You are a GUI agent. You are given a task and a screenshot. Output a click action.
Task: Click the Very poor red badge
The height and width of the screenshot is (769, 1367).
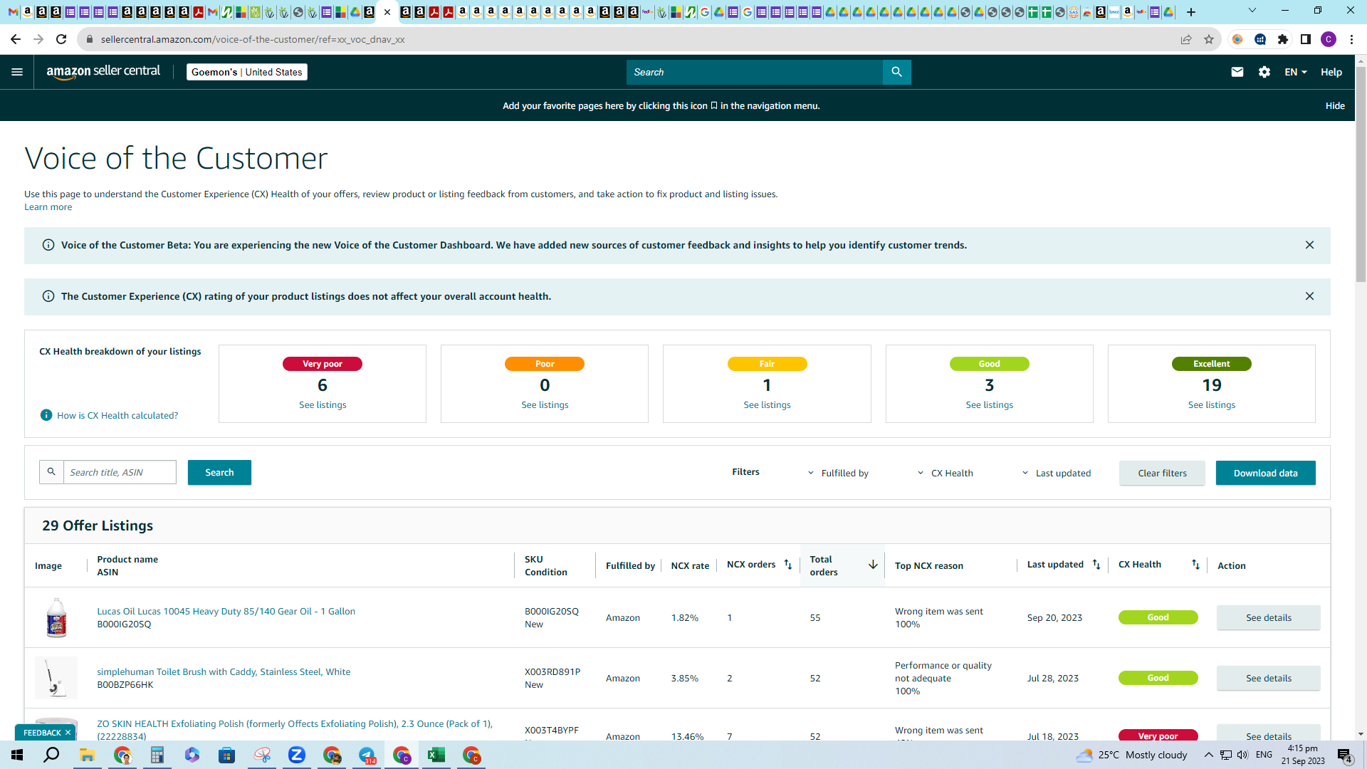pos(323,364)
